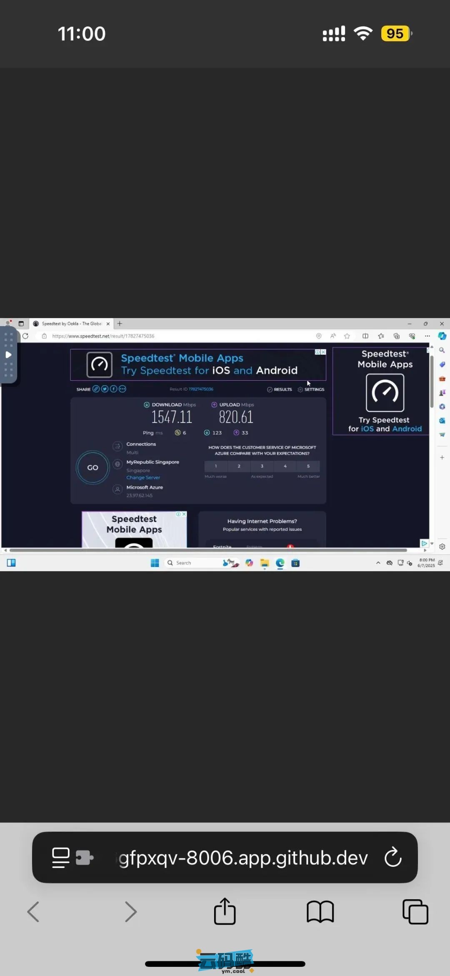This screenshot has height=976, width=450.
Task: Show hidden system tray icons chevron
Action: click(x=378, y=563)
